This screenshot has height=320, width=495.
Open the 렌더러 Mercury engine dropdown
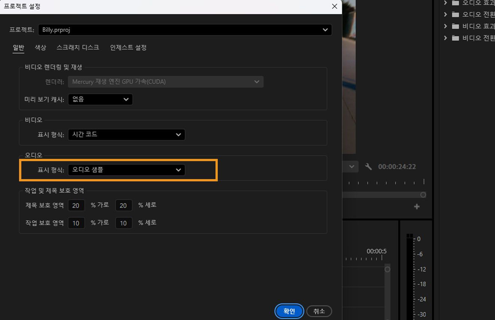(166, 82)
